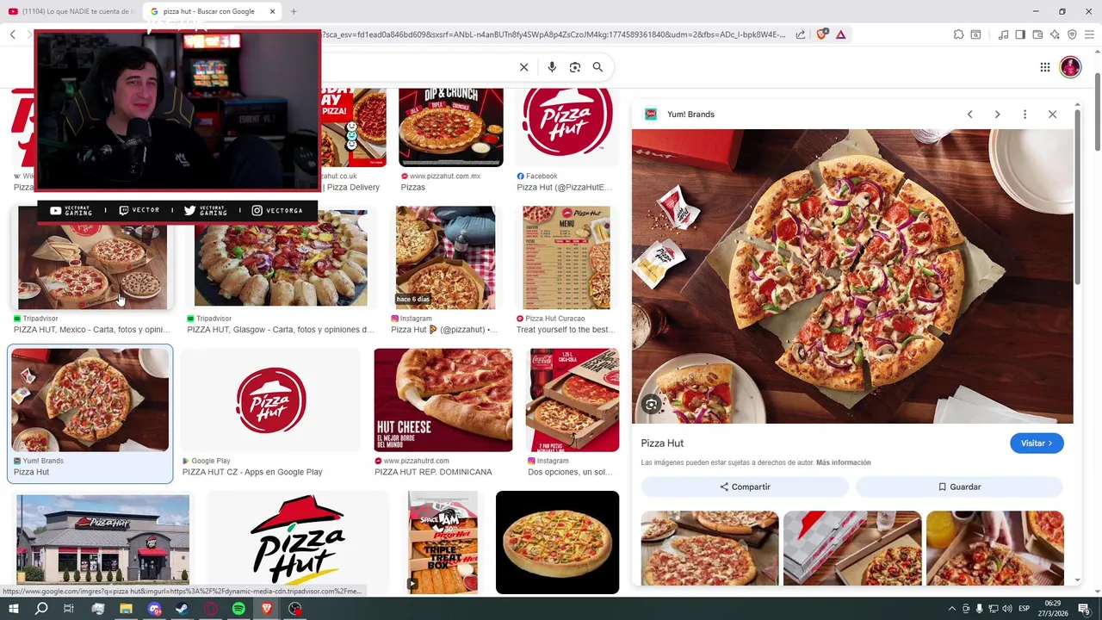Open Windows taskbar search
Image resolution: width=1102 pixels, height=620 pixels.
click(41, 609)
